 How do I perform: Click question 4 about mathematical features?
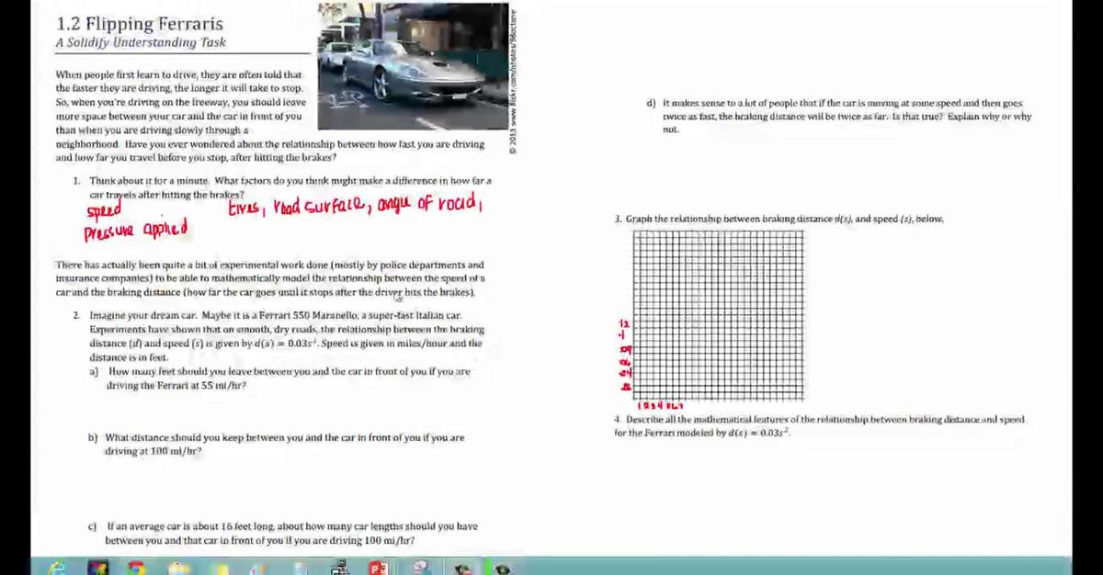pos(818,425)
